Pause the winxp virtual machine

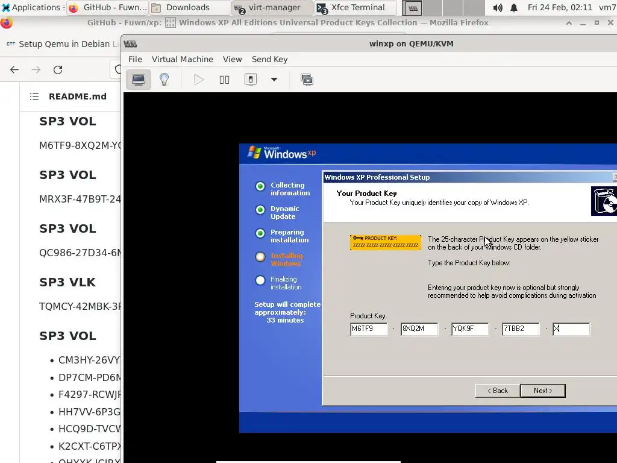point(224,80)
